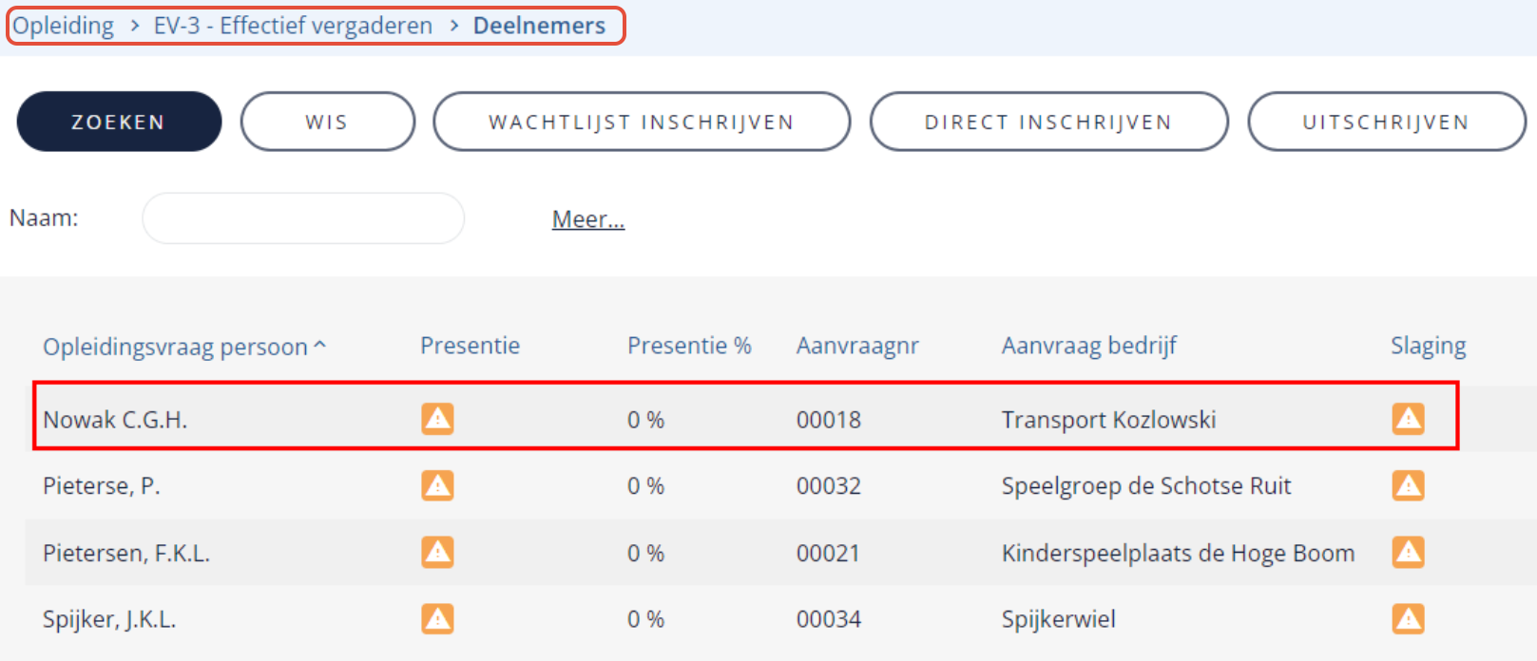This screenshot has width=1537, height=661.
Task: Open the Meer... search options link
Action: coord(588,219)
